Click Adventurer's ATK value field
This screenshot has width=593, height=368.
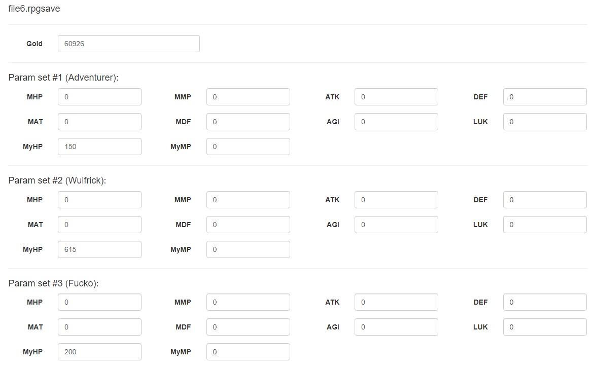pyautogui.click(x=396, y=97)
